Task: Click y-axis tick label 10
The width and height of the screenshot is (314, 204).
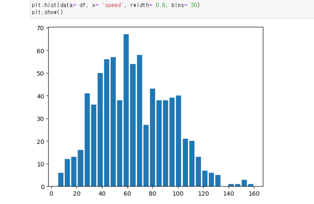Action: click(x=40, y=164)
